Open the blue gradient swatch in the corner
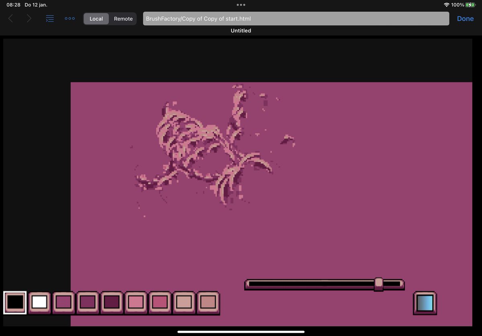482x336 pixels. tap(425, 303)
